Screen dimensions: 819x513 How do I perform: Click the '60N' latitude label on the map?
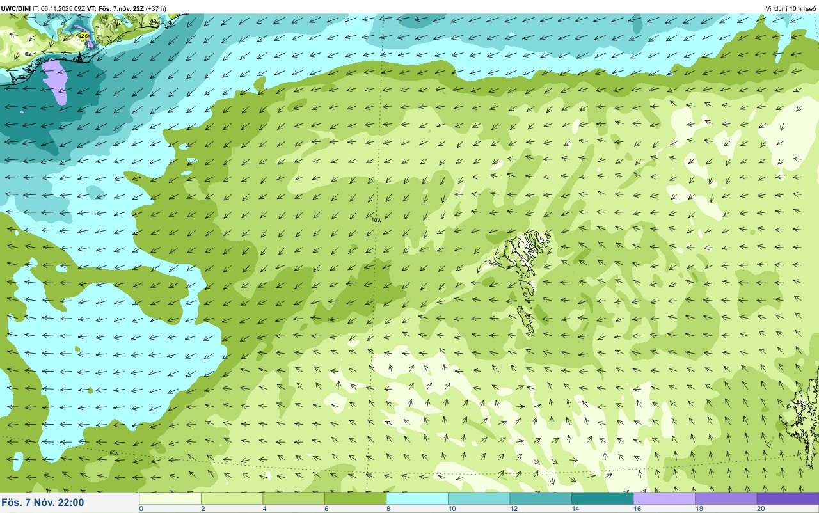point(114,453)
